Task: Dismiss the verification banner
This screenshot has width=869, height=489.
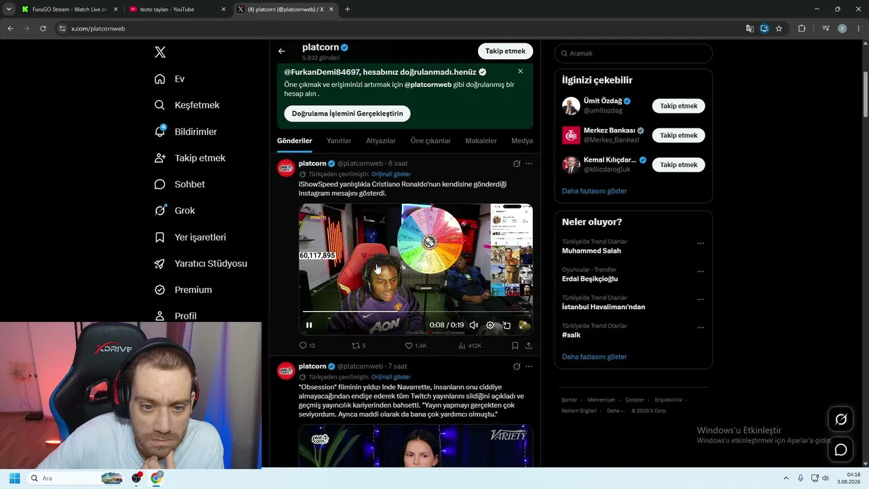Action: click(520, 71)
